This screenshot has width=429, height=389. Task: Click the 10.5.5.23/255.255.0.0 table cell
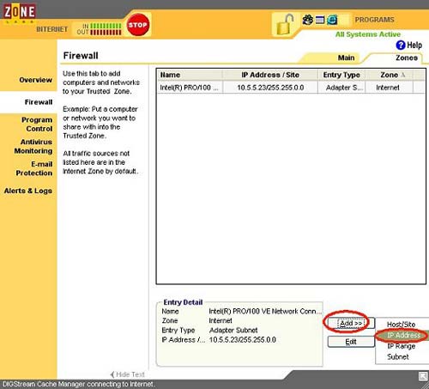click(x=270, y=88)
